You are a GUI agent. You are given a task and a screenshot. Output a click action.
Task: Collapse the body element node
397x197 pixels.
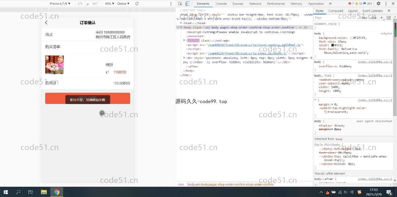pyautogui.click(x=181, y=27)
